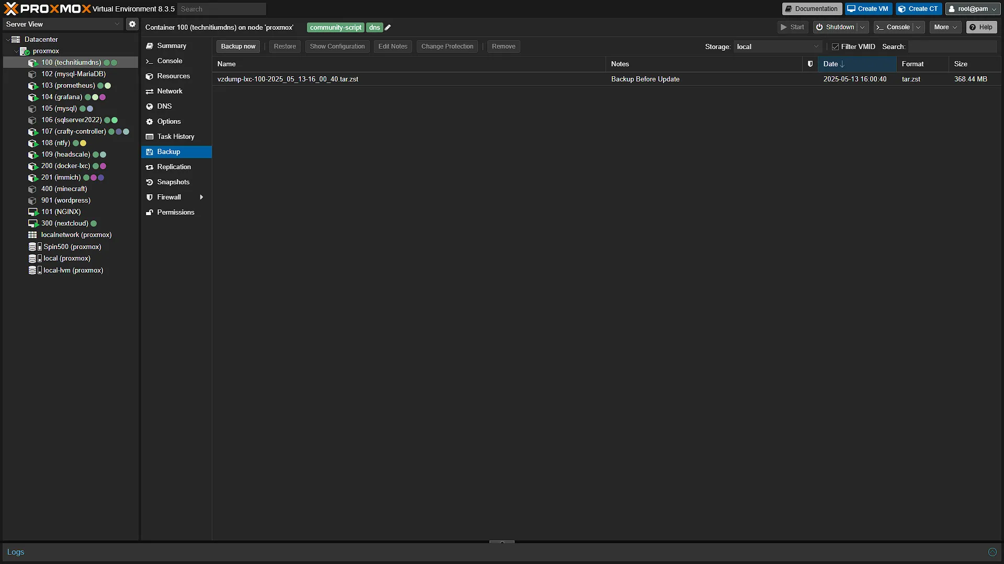This screenshot has height=564, width=1004.
Task: Click localnetwork (proxmox) grid icon
Action: coord(32,235)
